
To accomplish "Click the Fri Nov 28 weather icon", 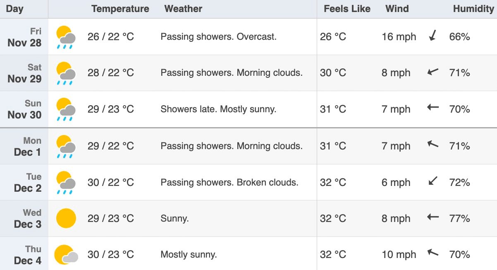I will [66, 37].
